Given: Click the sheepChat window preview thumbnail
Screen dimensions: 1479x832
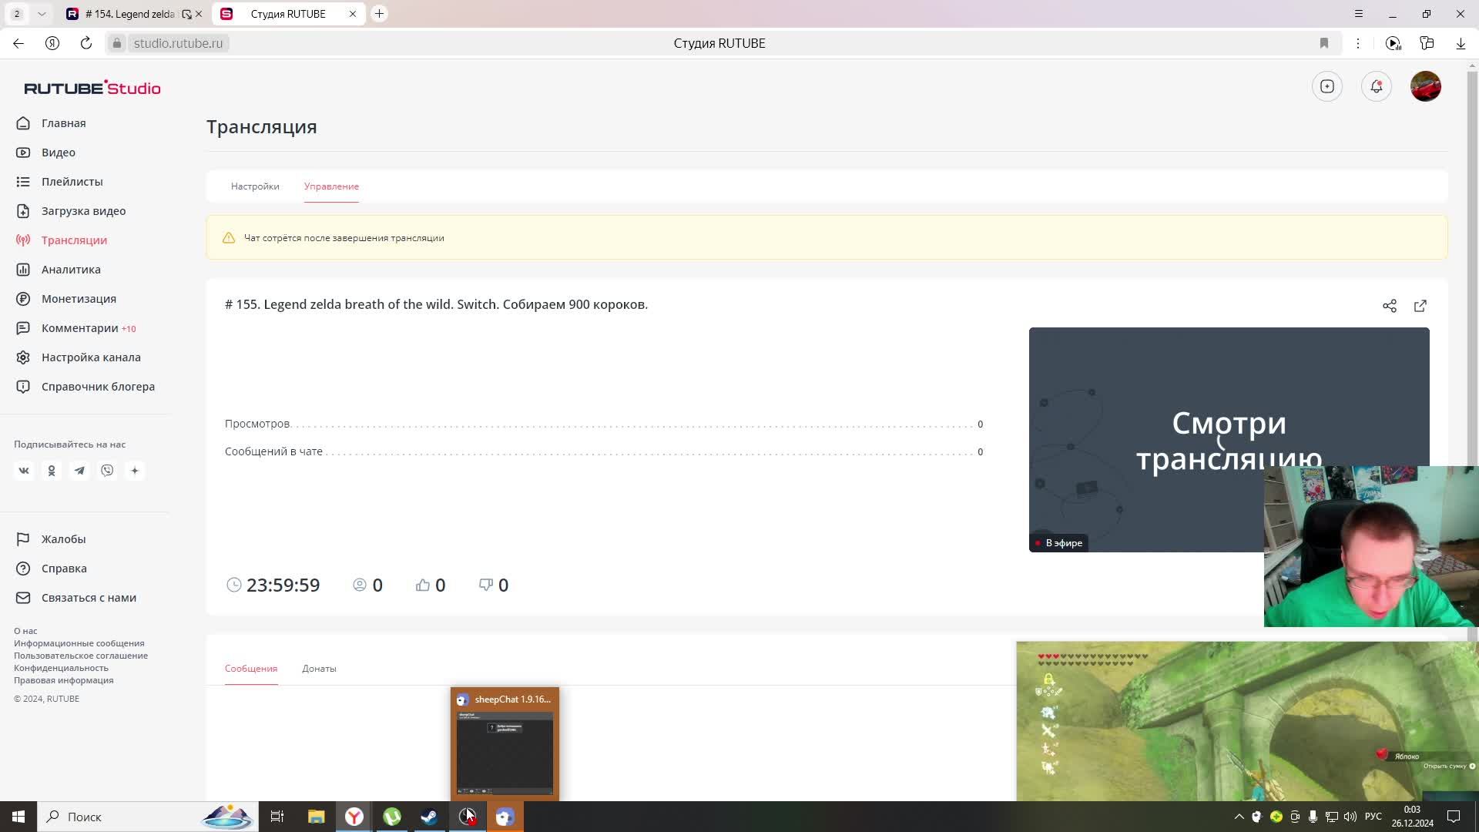Looking at the screenshot, I should [505, 751].
